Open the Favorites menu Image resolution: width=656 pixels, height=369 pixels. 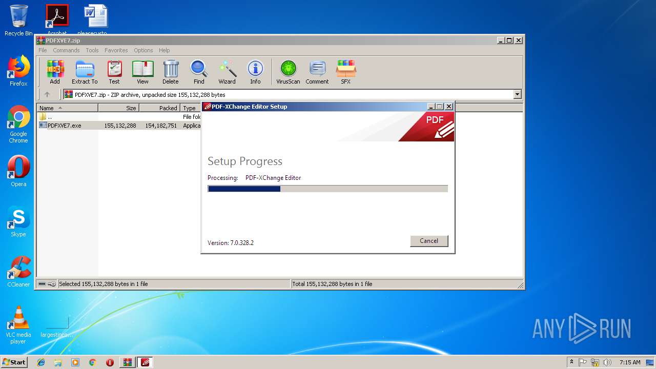116,50
